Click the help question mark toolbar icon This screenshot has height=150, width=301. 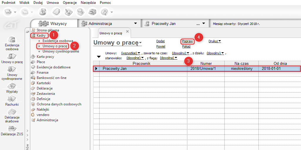click(104, 12)
